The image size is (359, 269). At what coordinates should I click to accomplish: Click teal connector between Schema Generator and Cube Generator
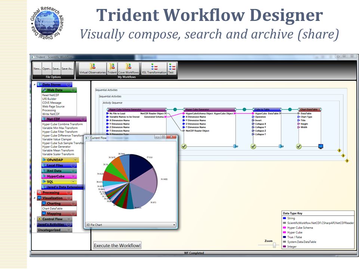click(x=175, y=109)
